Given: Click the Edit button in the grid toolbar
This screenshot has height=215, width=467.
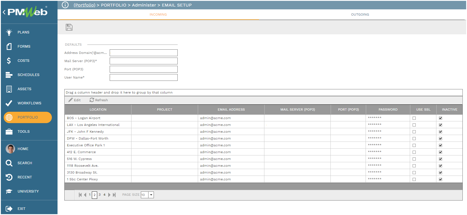Looking at the screenshot, I should [75, 100].
